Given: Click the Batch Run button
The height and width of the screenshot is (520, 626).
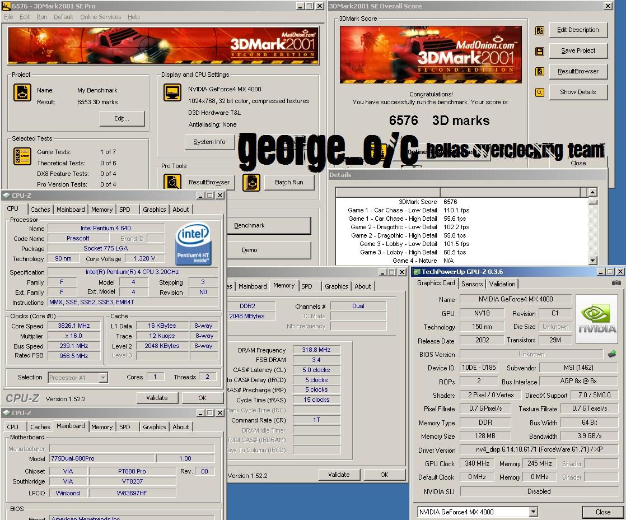Looking at the screenshot, I should (289, 182).
